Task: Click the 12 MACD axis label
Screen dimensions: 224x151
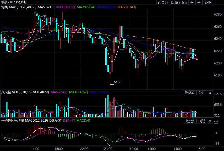Action: [x=216, y=122]
